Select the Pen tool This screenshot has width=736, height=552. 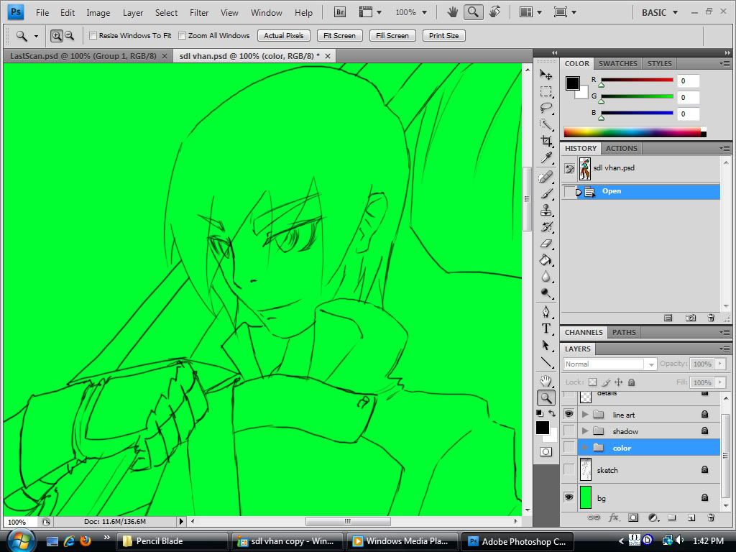click(x=546, y=311)
